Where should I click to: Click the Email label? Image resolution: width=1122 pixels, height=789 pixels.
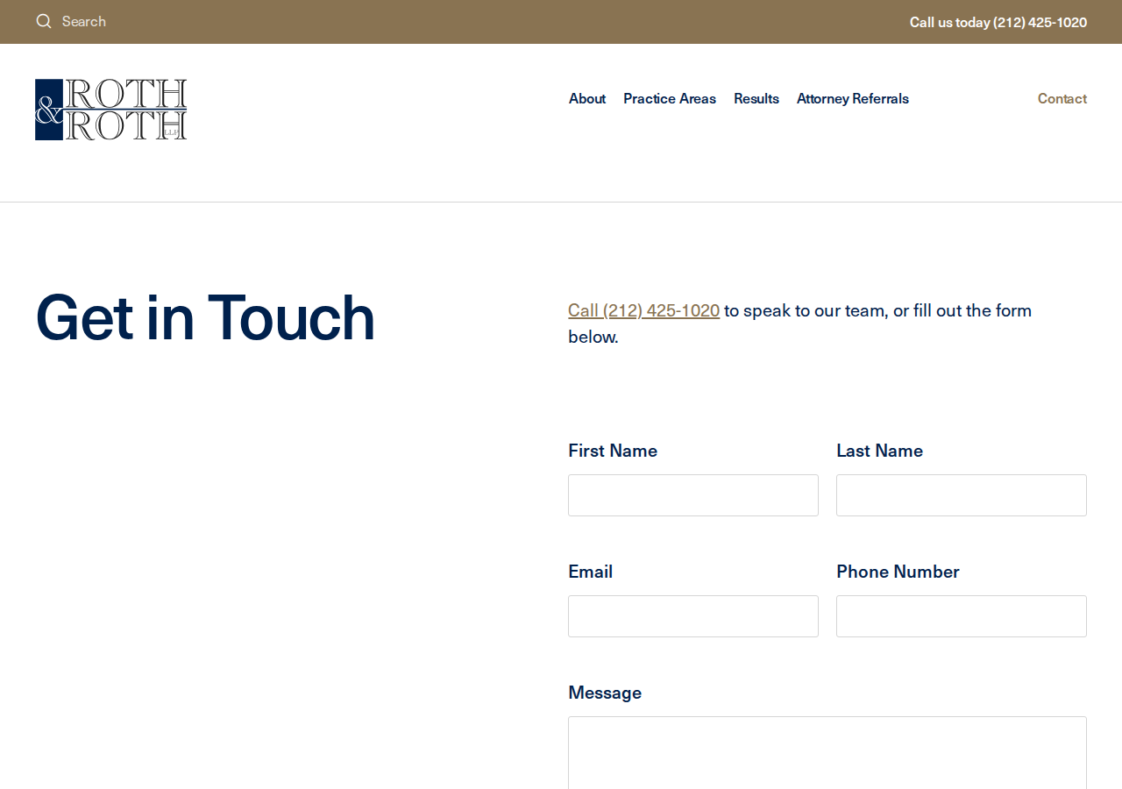click(591, 572)
